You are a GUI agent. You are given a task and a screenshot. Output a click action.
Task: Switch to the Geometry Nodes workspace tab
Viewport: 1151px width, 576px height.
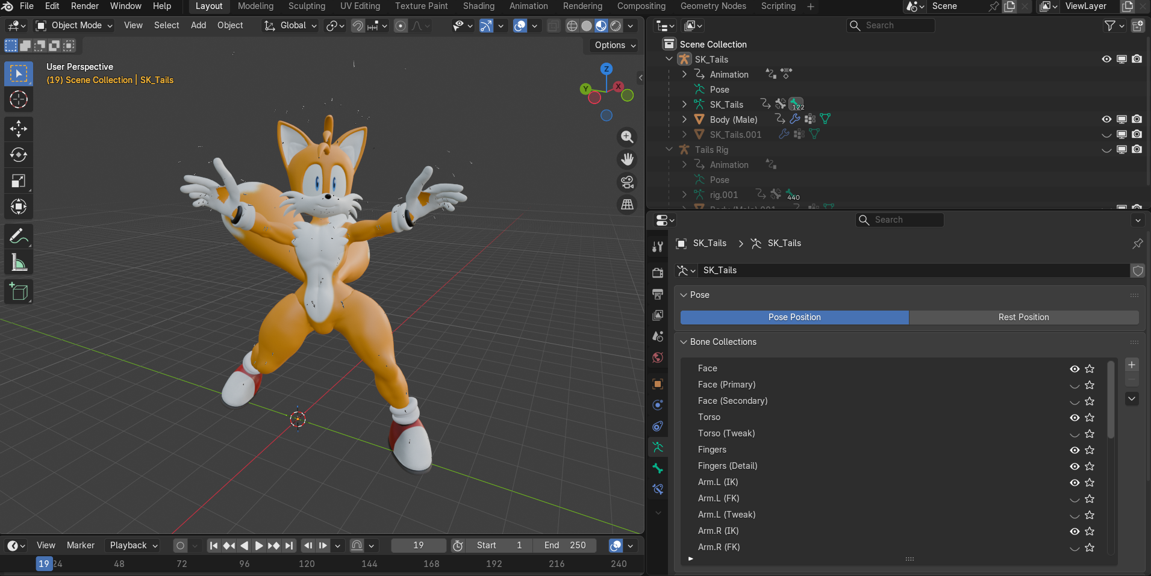pyautogui.click(x=713, y=6)
